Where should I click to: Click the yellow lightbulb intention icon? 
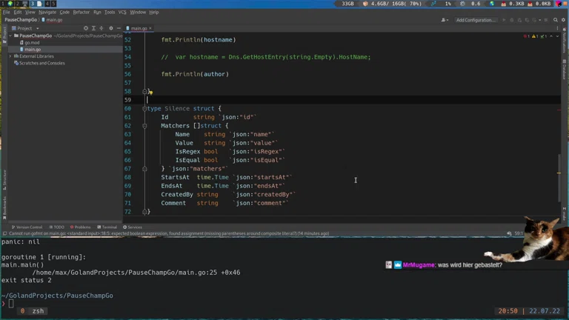click(150, 92)
